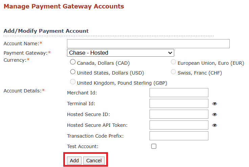
Task: Pick Swiss, Franc (CHF) currency radio
Action: (173, 72)
